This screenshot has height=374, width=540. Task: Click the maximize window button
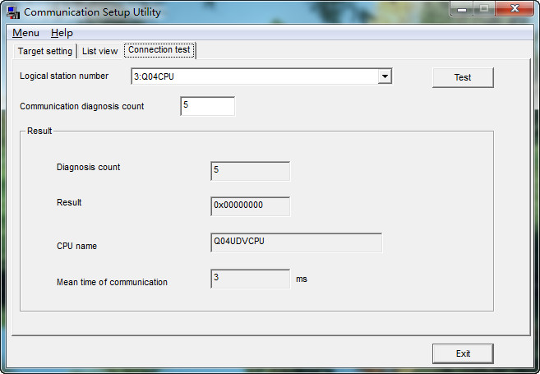tap(484, 10)
